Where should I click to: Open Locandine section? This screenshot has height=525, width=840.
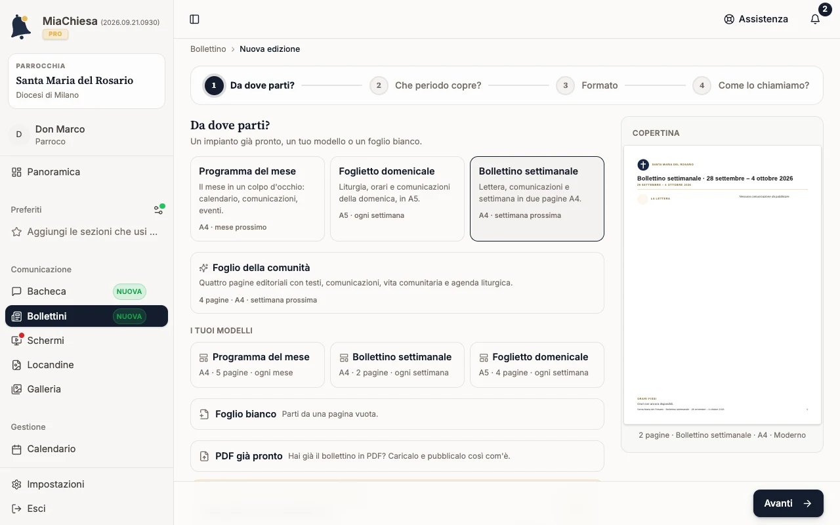(87, 365)
